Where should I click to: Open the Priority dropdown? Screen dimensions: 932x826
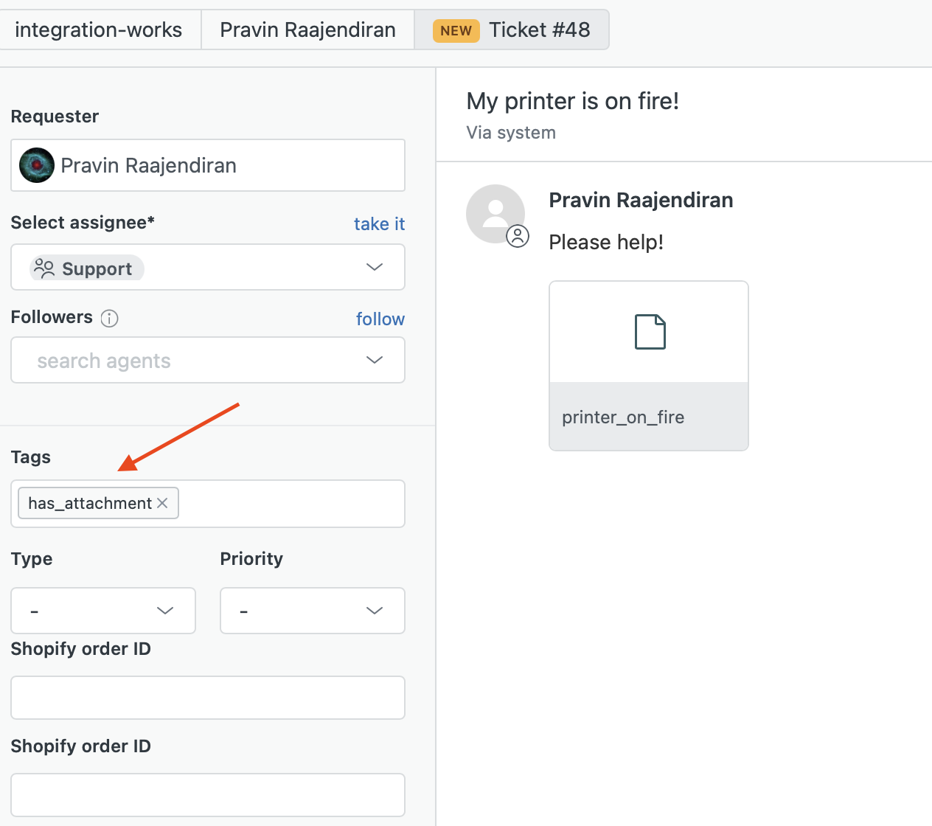[x=313, y=611]
